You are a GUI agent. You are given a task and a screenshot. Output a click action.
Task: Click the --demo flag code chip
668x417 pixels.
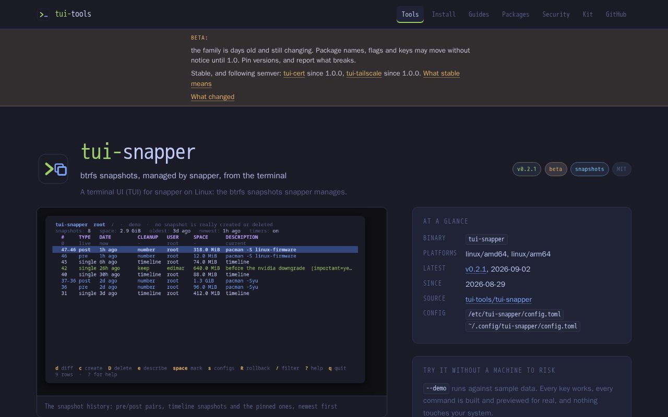coord(436,388)
